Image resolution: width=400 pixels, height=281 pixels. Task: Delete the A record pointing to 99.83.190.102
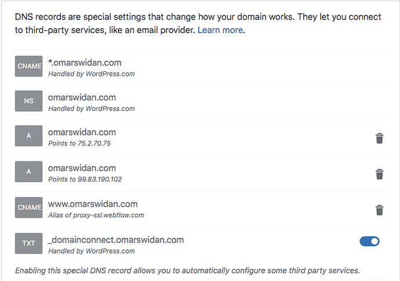379,174
